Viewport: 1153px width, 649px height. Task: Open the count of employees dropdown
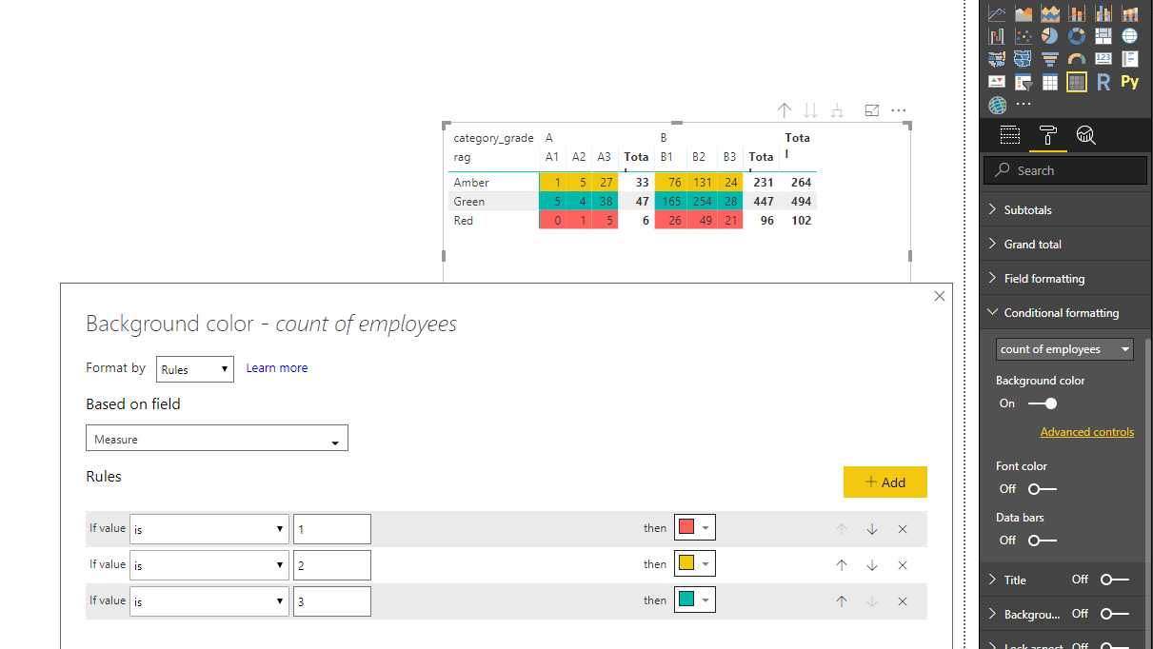[1064, 349]
